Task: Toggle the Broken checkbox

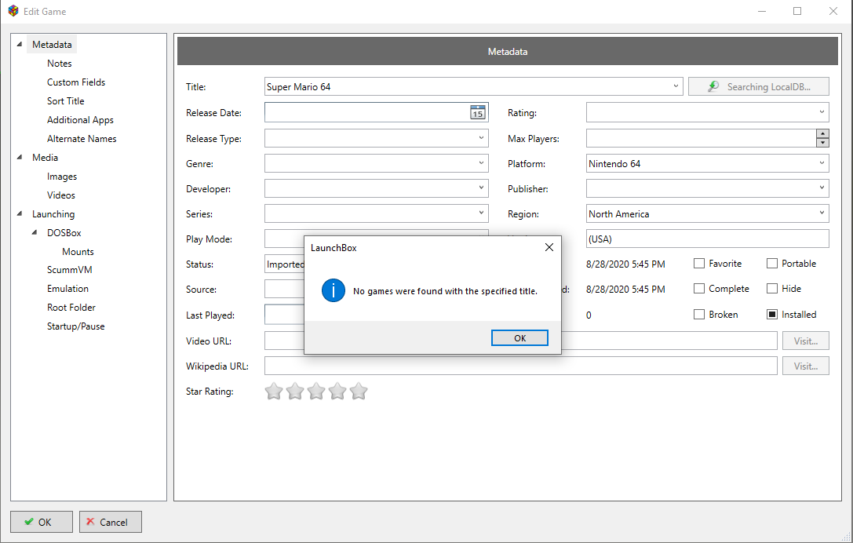Action: [x=699, y=315]
